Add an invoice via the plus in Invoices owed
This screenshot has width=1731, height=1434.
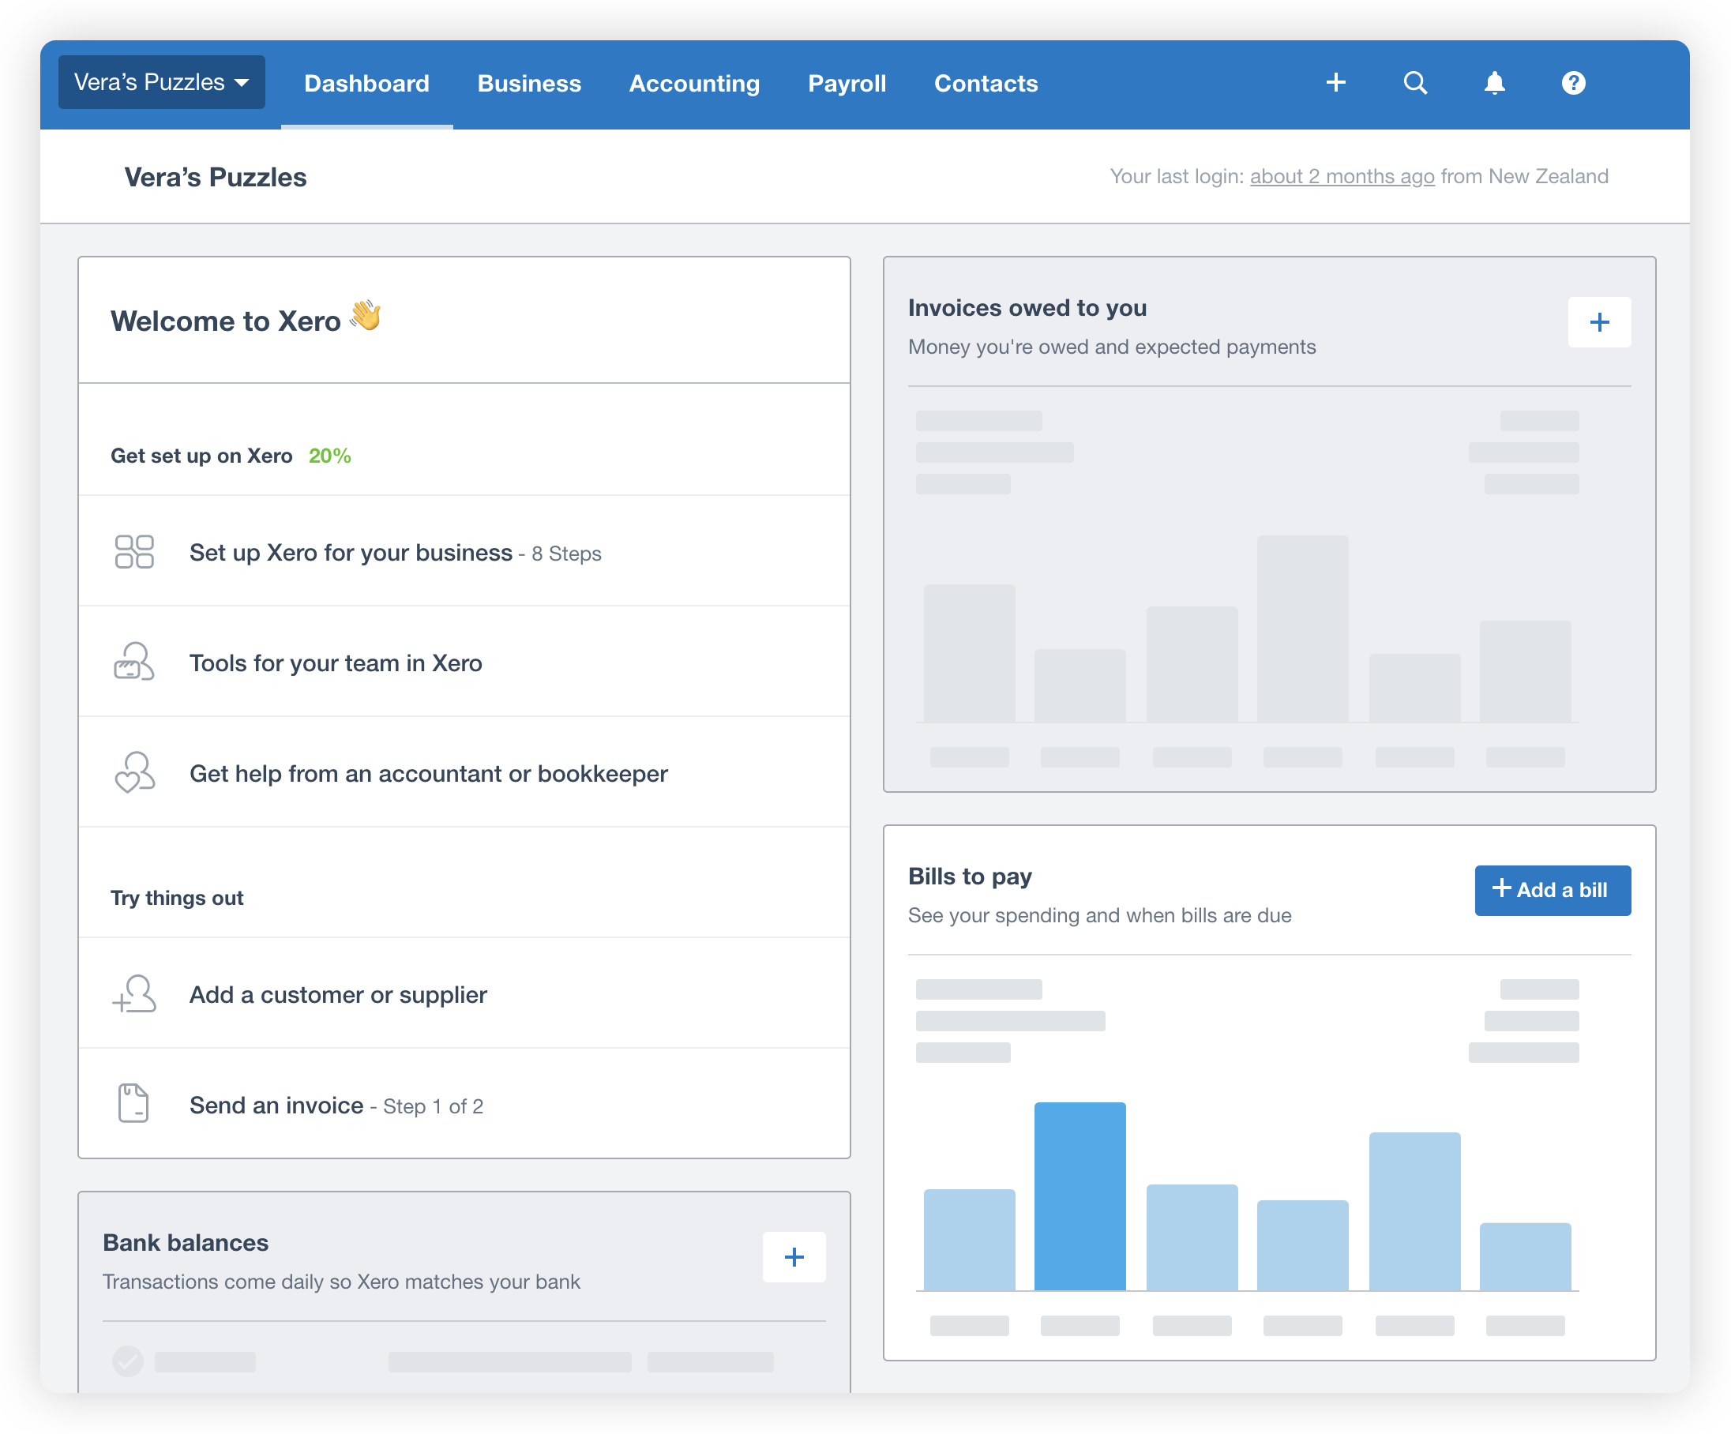tap(1600, 322)
